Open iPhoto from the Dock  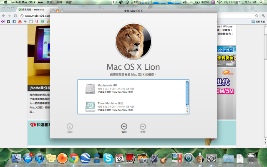(x=143, y=158)
